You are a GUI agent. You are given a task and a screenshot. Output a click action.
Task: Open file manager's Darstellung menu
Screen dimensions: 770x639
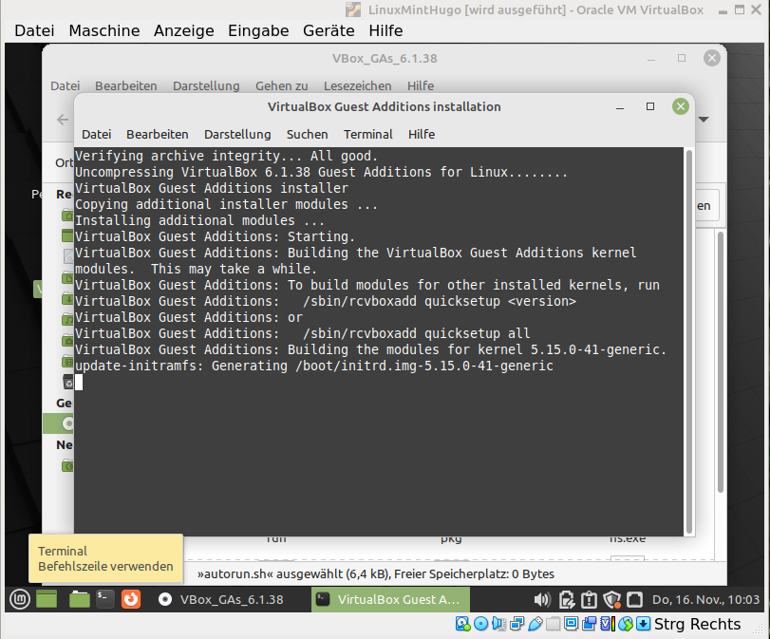pos(206,86)
